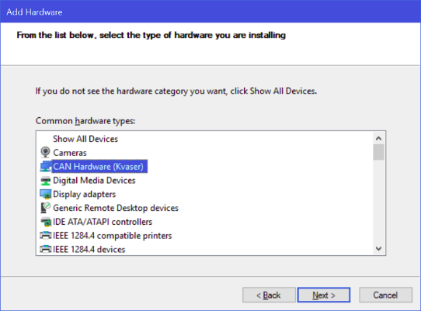
Task: Select Show All Devices in the list
Action: 85,139
